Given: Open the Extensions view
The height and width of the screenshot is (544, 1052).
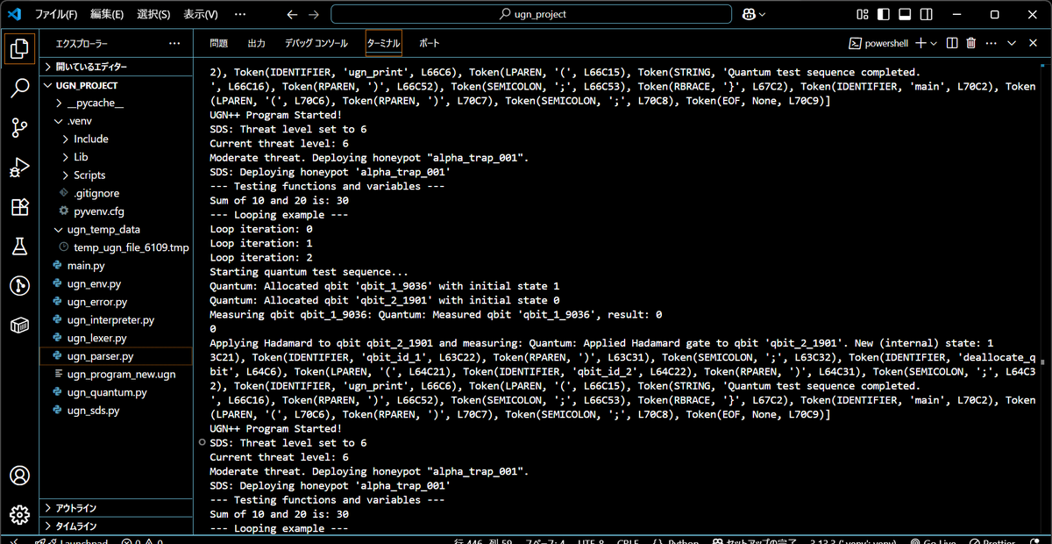Looking at the screenshot, I should coord(19,207).
